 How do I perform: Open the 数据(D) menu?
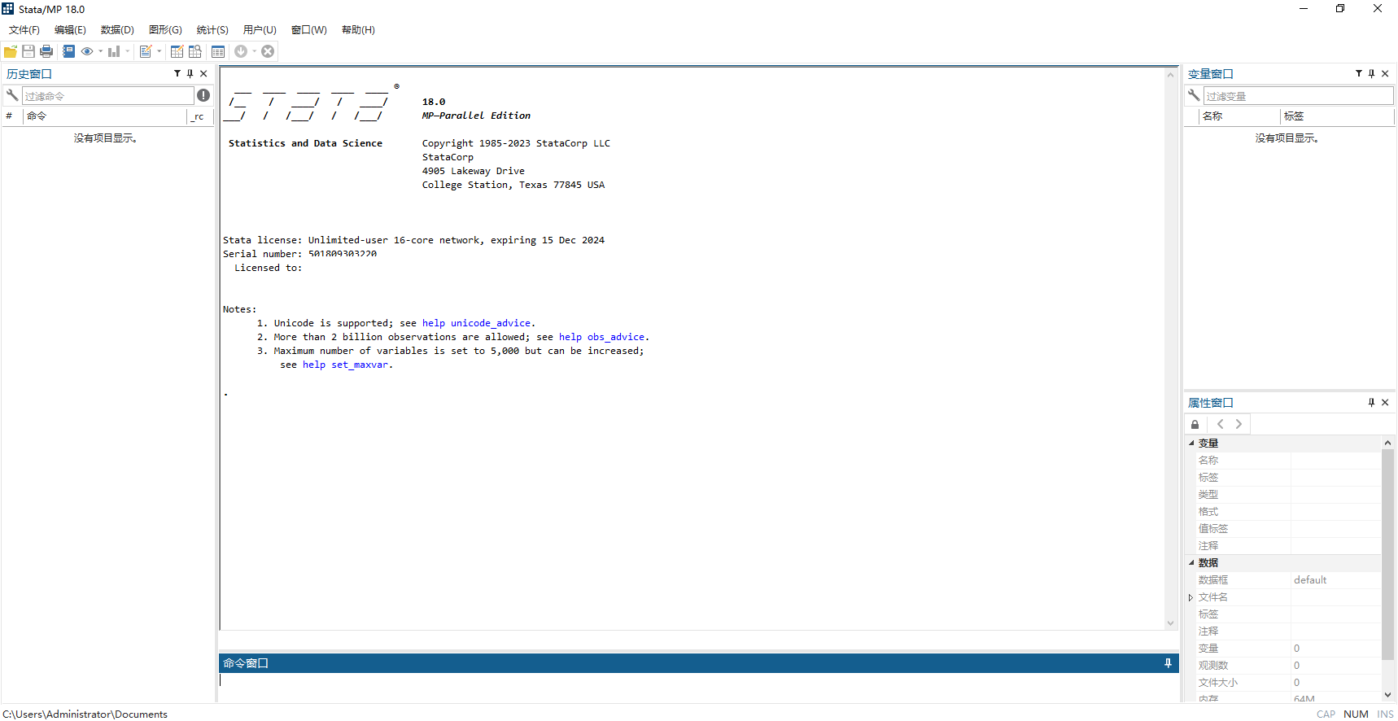point(117,30)
